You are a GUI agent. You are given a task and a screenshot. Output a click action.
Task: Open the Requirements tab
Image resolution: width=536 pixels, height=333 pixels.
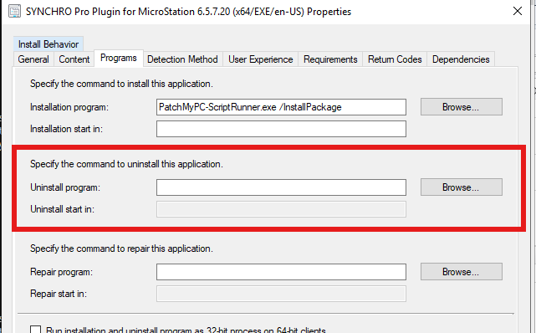[330, 59]
